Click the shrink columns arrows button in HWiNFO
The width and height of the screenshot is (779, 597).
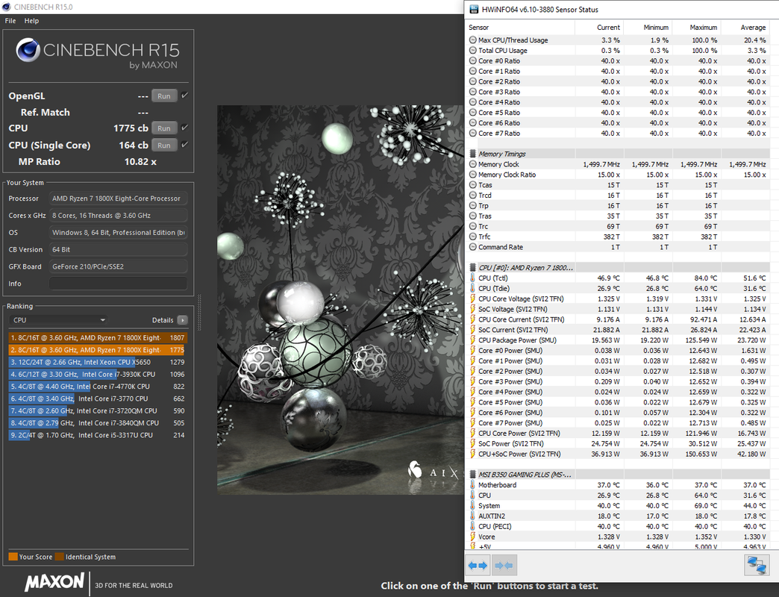(504, 565)
